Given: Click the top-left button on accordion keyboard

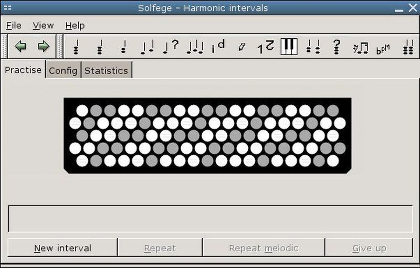Looking at the screenshot, I should tap(82, 111).
